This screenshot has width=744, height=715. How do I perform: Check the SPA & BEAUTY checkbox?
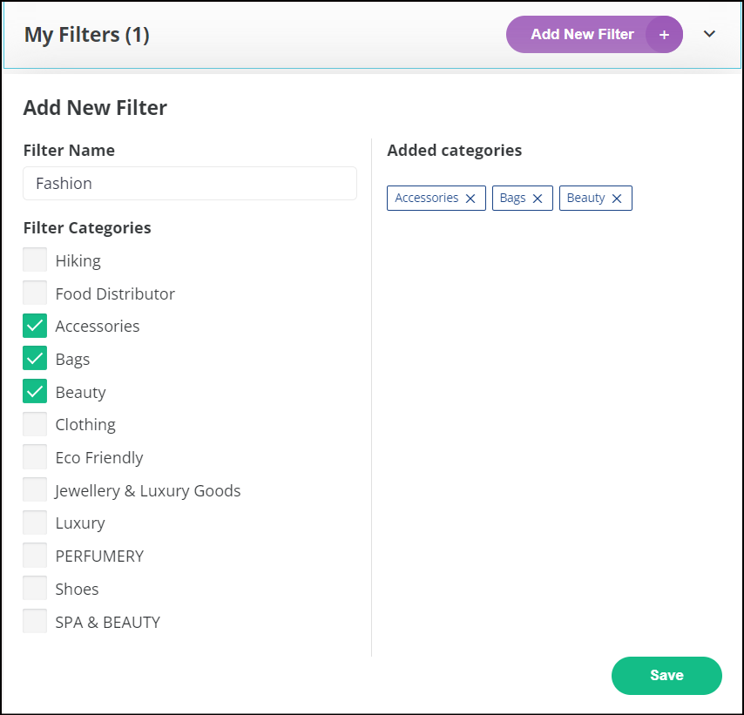(35, 621)
